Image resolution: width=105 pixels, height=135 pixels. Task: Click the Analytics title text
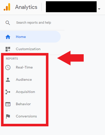tap(26, 7)
